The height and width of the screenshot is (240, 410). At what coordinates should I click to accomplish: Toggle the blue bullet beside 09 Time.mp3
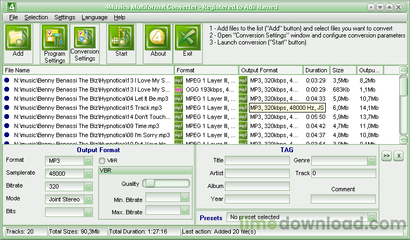pos(7,126)
